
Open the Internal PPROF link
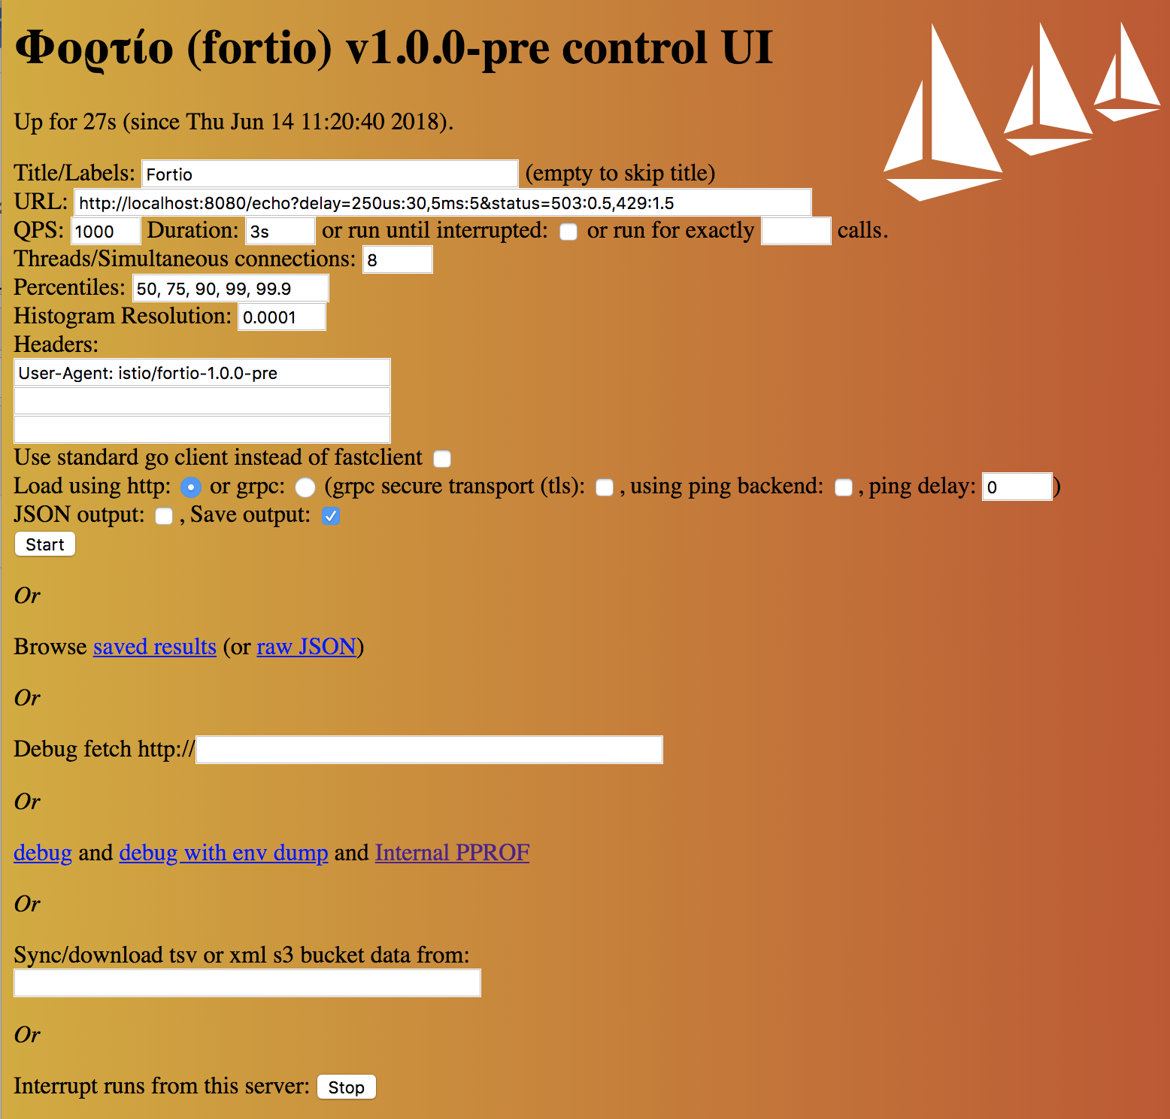pyautogui.click(x=452, y=853)
